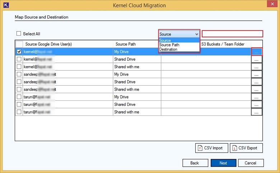Viewport: 280px width, 173px height.
Task: Click the CSV Import button
Action: pos(211,148)
